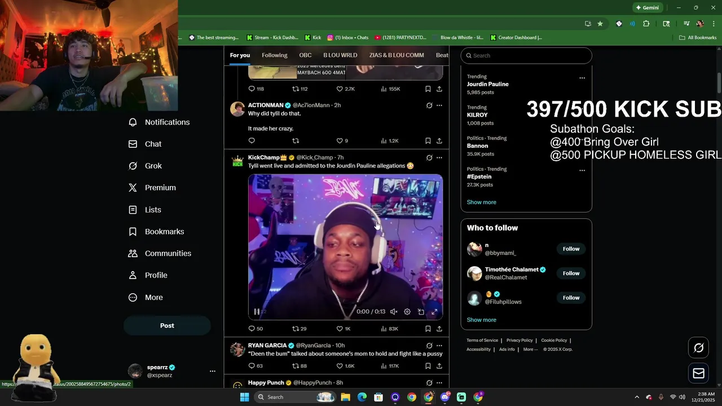Open Windows Start menu

click(244, 397)
